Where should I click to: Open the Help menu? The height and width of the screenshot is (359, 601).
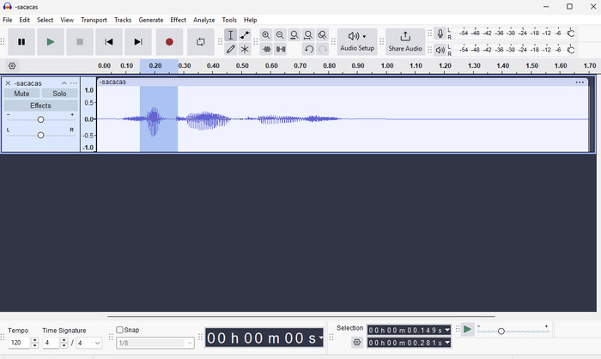[x=251, y=20]
